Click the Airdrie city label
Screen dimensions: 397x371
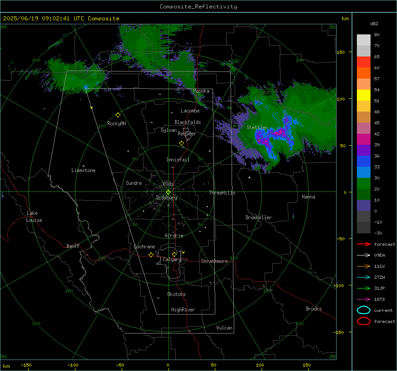(x=174, y=236)
